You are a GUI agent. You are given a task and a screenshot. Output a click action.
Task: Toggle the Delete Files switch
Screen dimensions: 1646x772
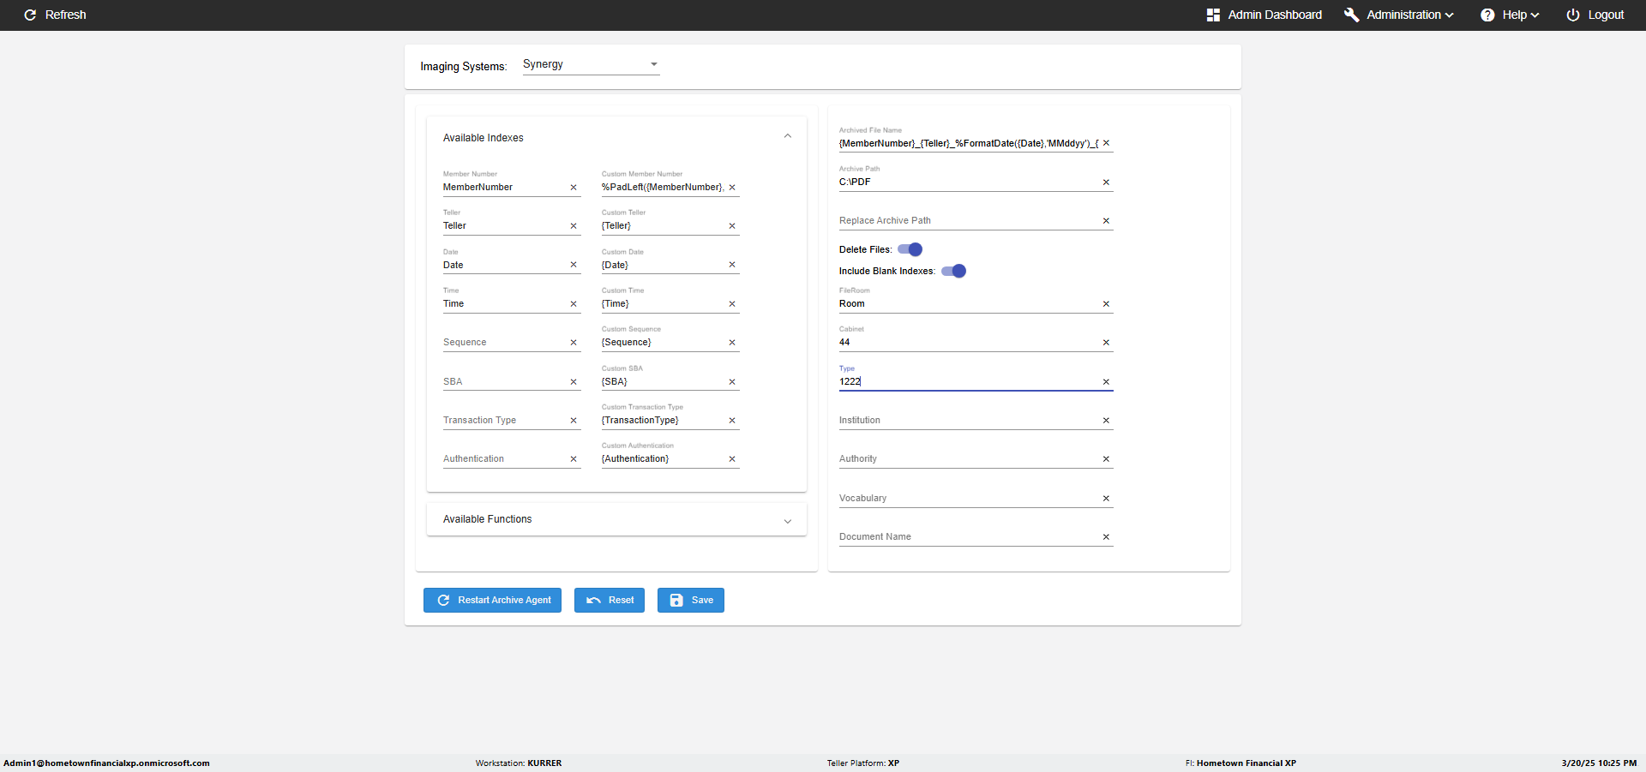tap(910, 249)
